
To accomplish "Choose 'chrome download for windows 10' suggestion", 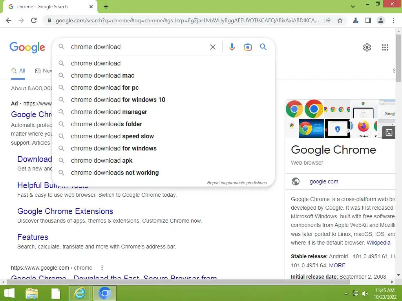I will 163,100.
